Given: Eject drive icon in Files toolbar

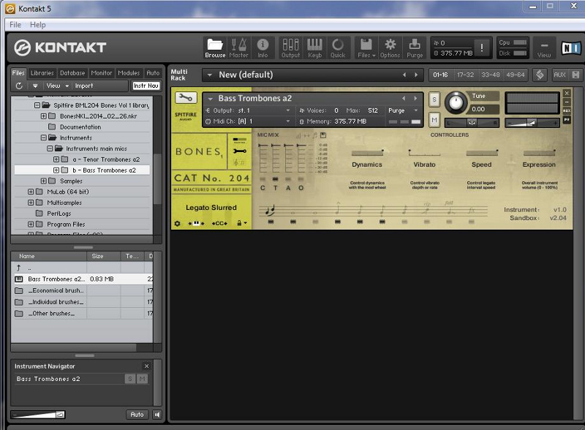Looking at the screenshot, I should tap(35, 86).
